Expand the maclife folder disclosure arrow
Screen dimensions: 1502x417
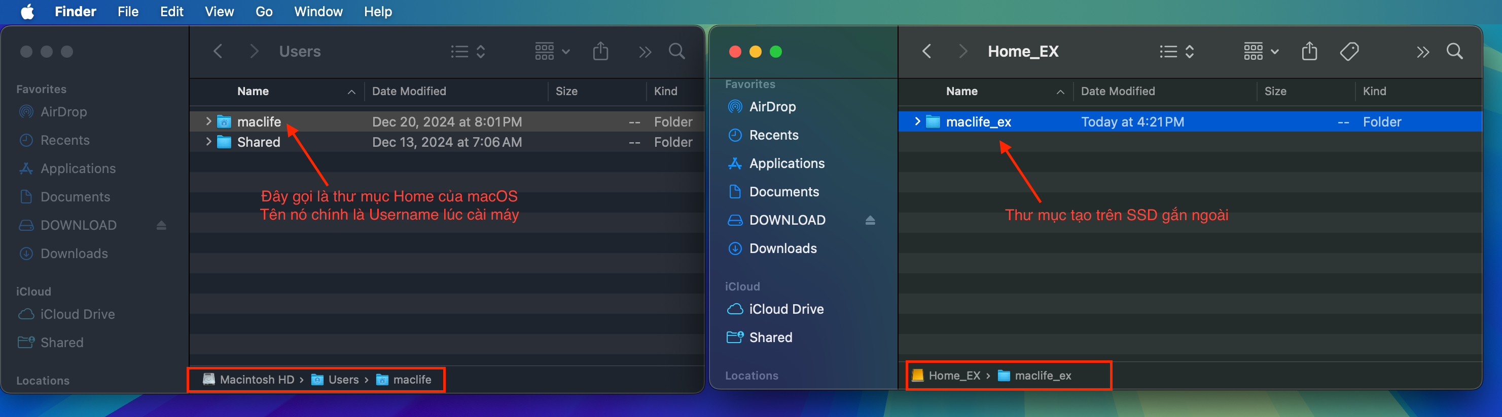[x=208, y=121]
